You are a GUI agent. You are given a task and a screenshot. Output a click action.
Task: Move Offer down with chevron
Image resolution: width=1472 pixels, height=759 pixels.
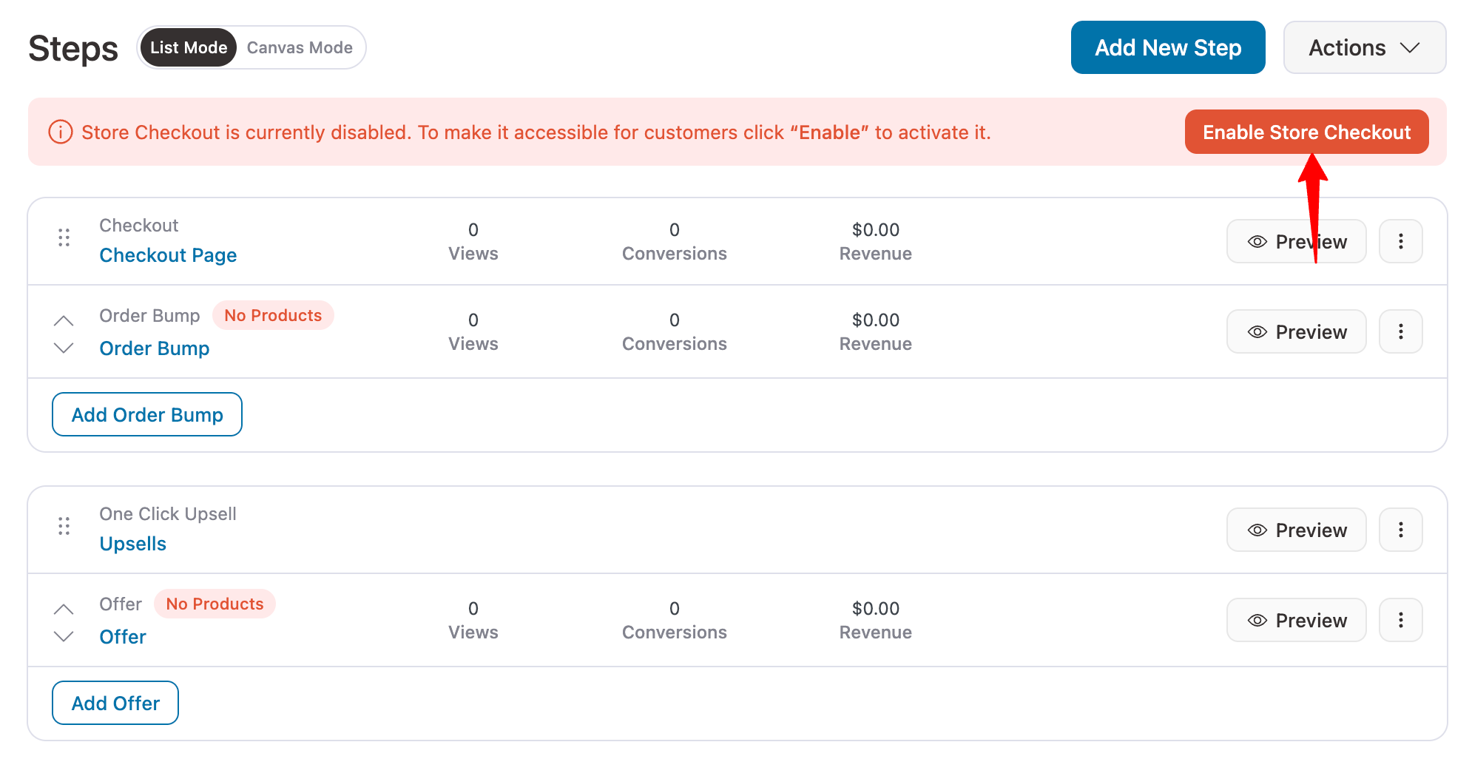point(64,636)
